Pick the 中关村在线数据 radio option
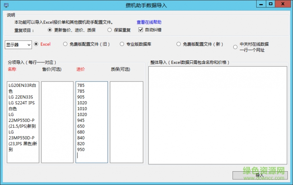Screen dimensions: 293x185 click(235, 47)
